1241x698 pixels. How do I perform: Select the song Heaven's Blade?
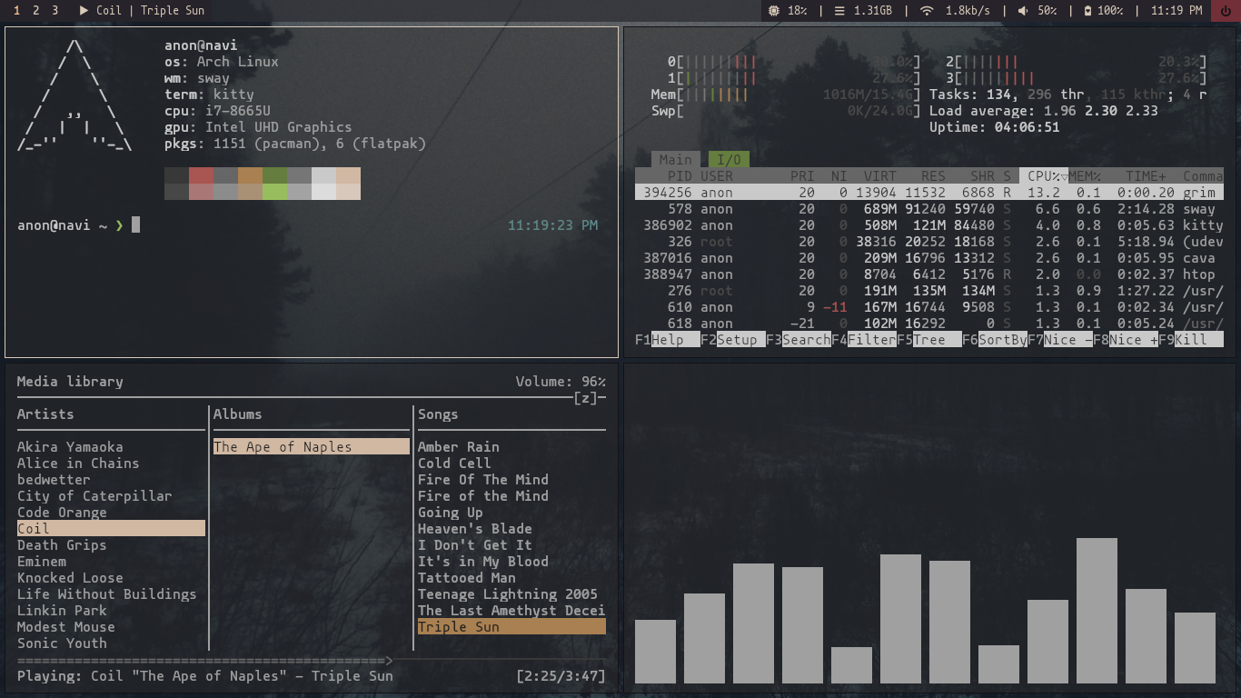[475, 529]
